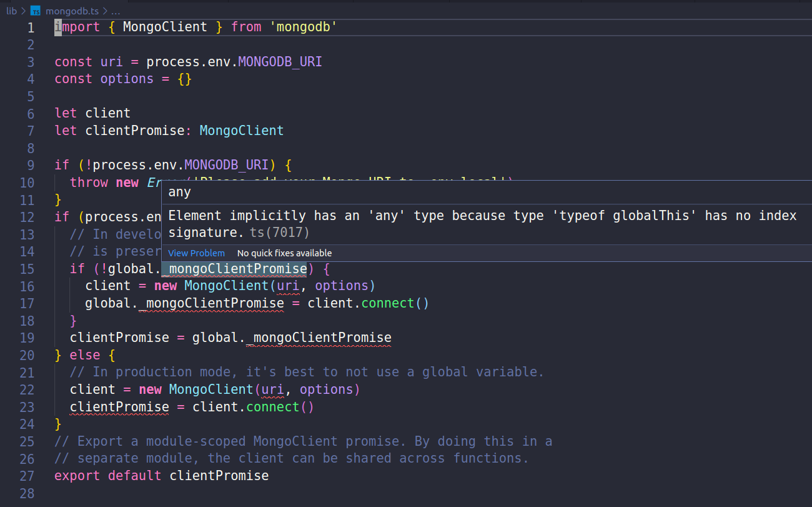This screenshot has height=507, width=812.
Task: Click underlined clientPromise on line 23
Action: (119, 407)
